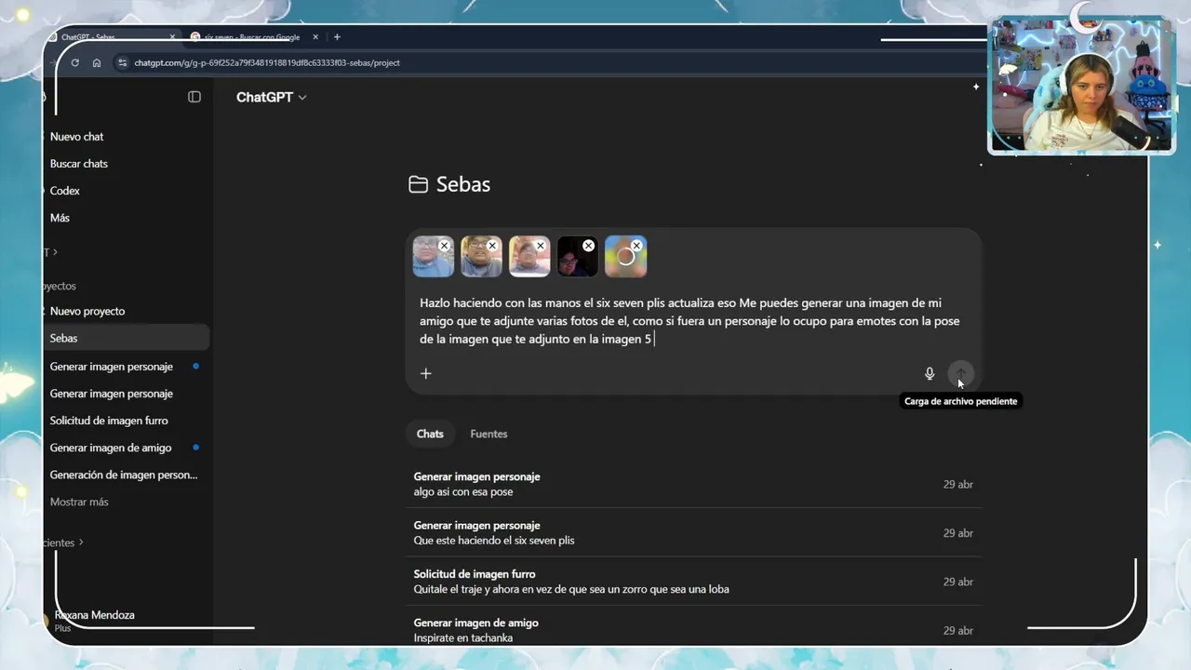
Task: Expand Mostrar más in the projects list
Action: pyautogui.click(x=79, y=502)
